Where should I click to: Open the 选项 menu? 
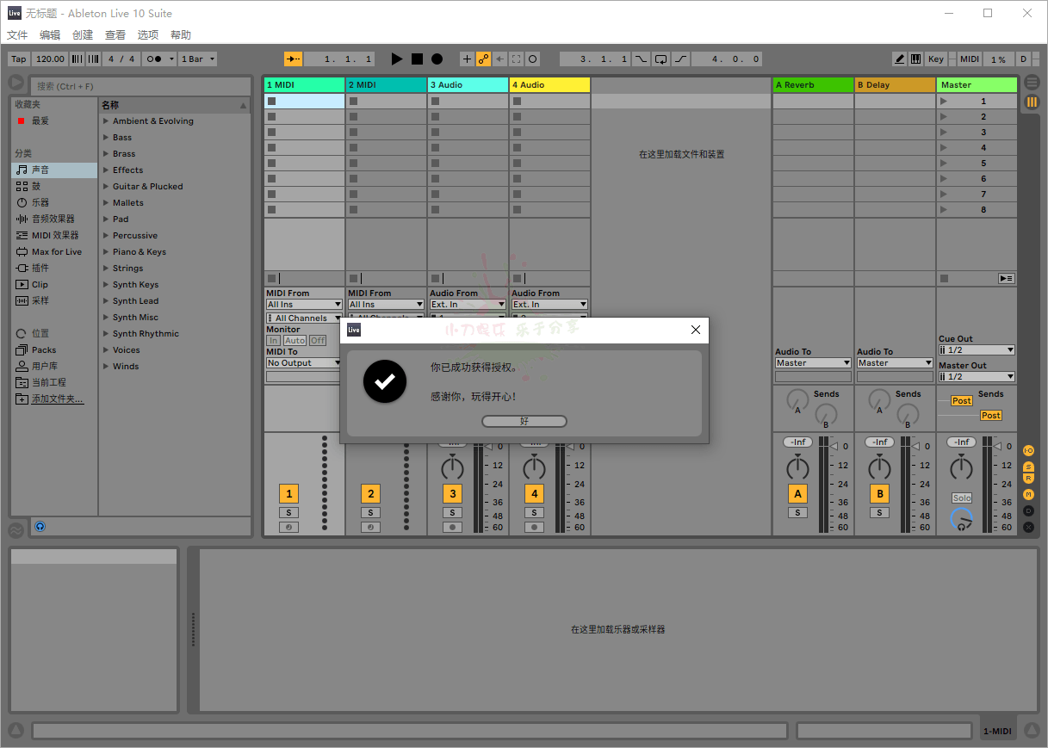pyautogui.click(x=147, y=34)
